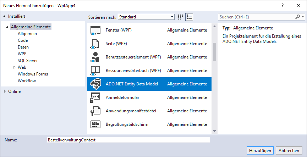Click the Ressourcenwörterbuch book icon
The height and width of the screenshot is (157, 307).
click(x=96, y=71)
